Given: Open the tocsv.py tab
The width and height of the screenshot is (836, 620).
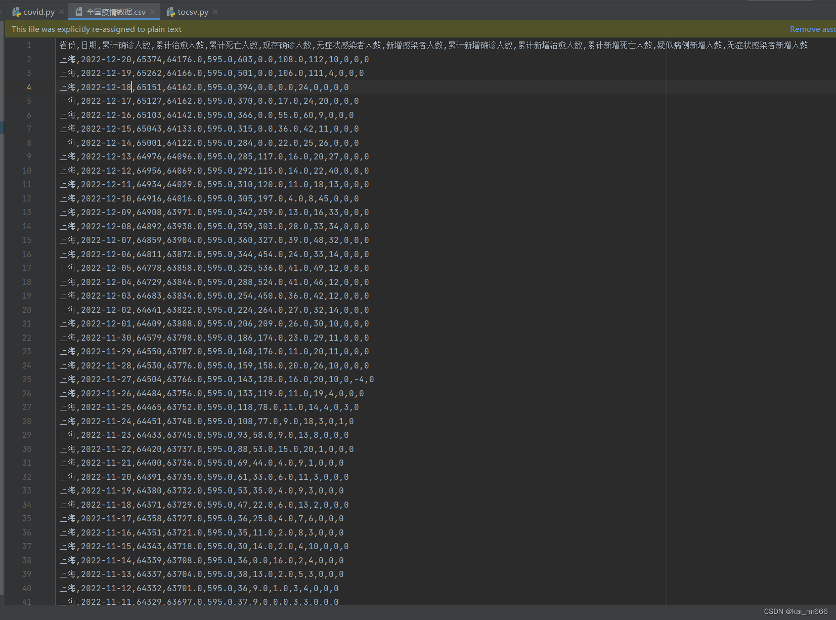Looking at the screenshot, I should pos(193,12).
